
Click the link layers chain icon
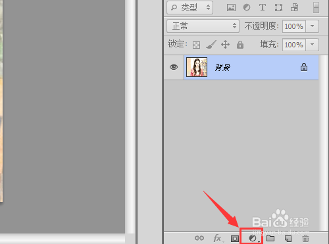point(199,238)
